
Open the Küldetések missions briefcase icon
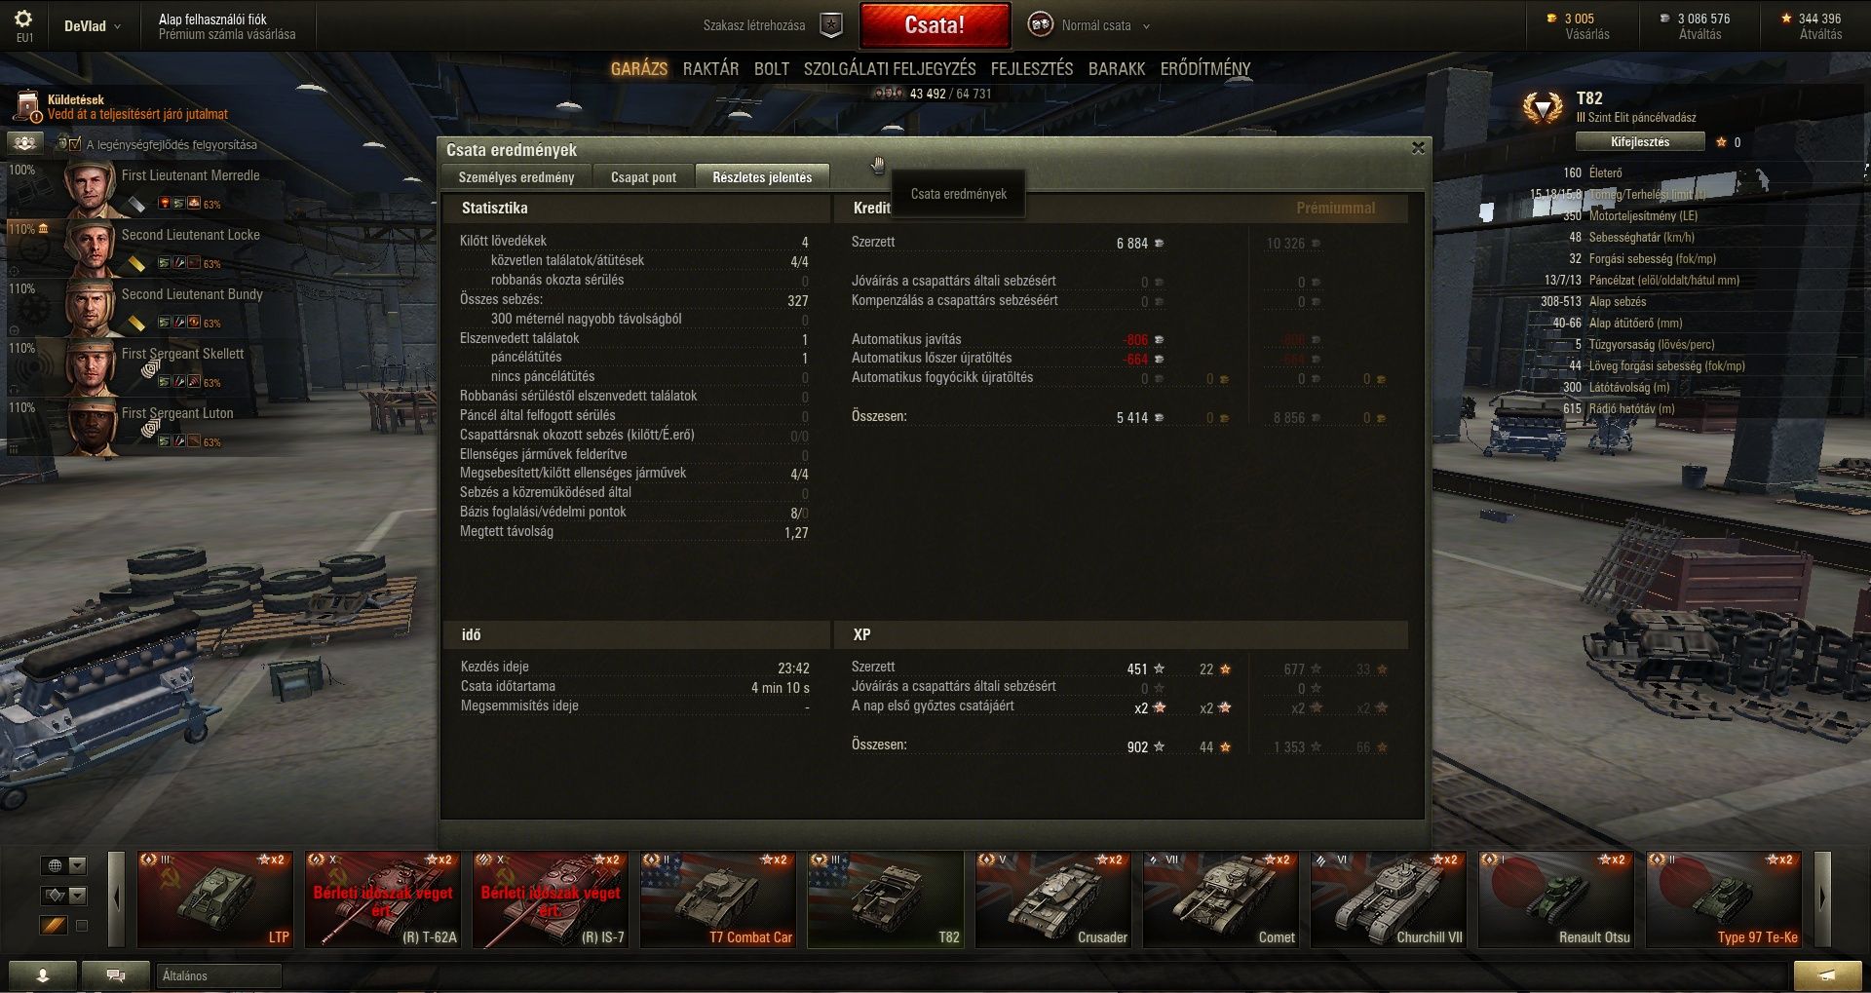coord(27,107)
